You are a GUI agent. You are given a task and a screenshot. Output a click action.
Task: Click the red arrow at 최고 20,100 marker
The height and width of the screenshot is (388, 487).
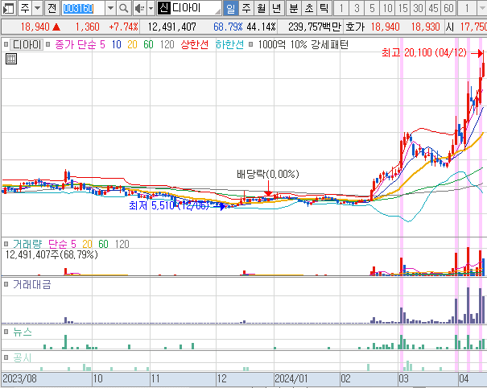(477, 53)
